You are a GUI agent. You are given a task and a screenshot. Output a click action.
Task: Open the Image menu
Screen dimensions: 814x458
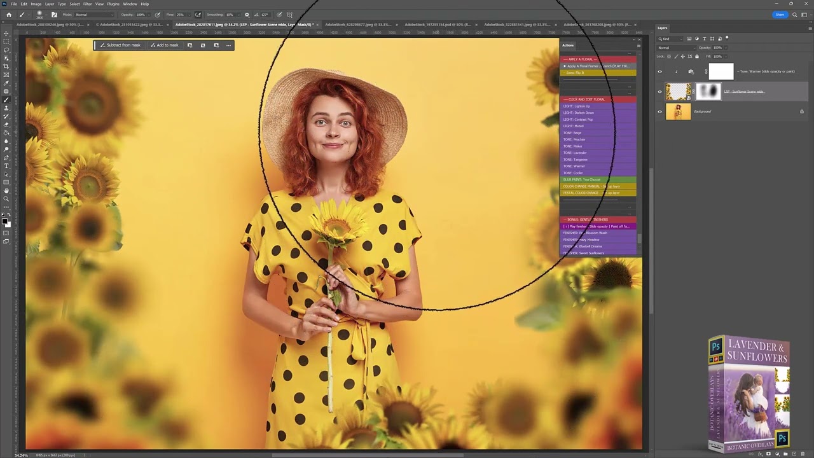[36, 4]
